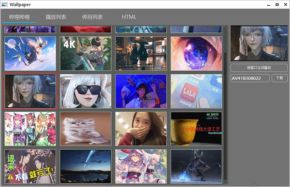Select the 4K garden girl wallpaper thumbnail
Viewport: 290px width, 187px height.
click(86, 54)
